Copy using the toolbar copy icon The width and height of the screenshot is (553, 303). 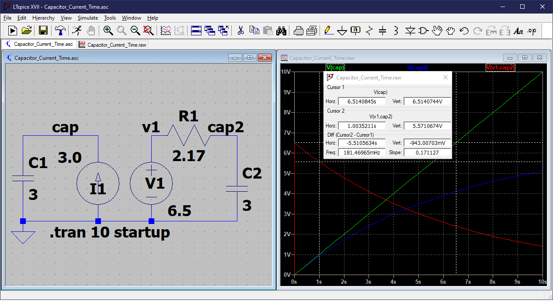(254, 31)
